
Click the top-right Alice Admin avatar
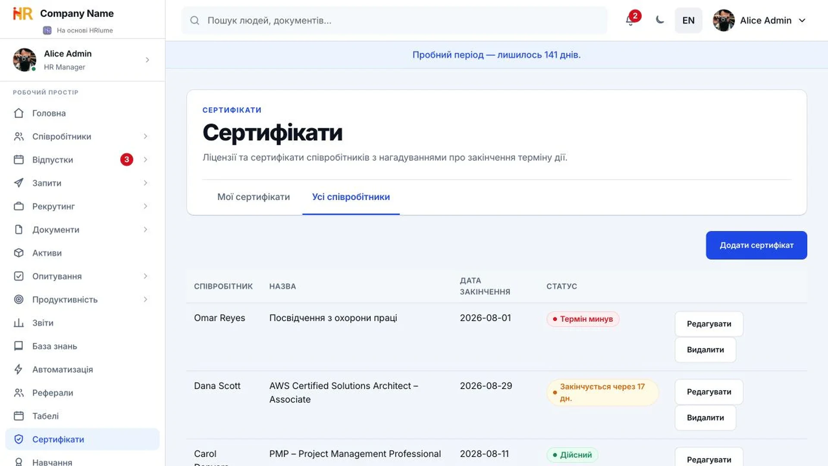[x=724, y=20]
